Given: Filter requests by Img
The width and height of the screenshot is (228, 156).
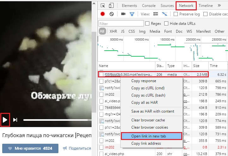Looking at the screenshot, I should click(x=142, y=31).
